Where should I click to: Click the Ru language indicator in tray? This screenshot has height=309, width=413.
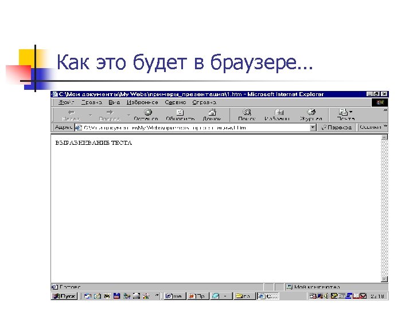(x=342, y=296)
